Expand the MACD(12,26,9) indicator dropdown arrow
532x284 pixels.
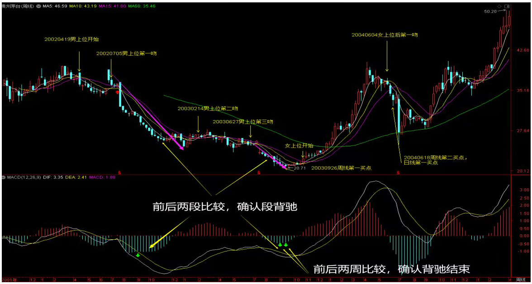pyautogui.click(x=4, y=177)
